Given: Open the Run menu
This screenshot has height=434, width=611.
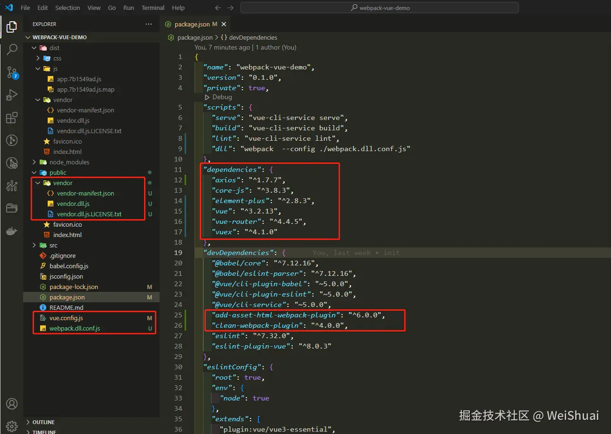Looking at the screenshot, I should click(x=128, y=8).
